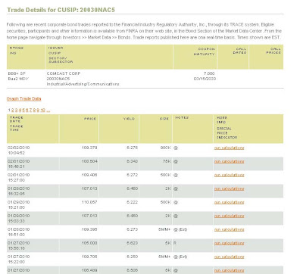This screenshot has height=274, width=303.
Task: Click the 109.395 price cell
Action: tap(89, 229)
